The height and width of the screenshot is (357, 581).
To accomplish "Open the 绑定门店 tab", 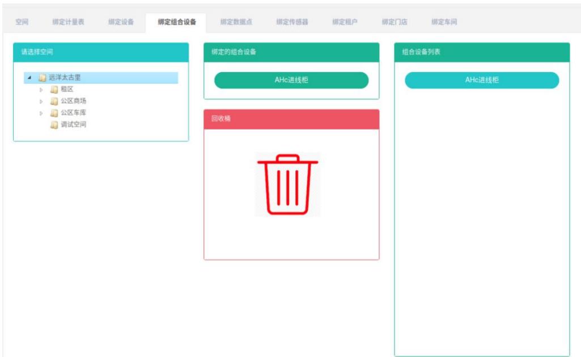I will pos(395,22).
